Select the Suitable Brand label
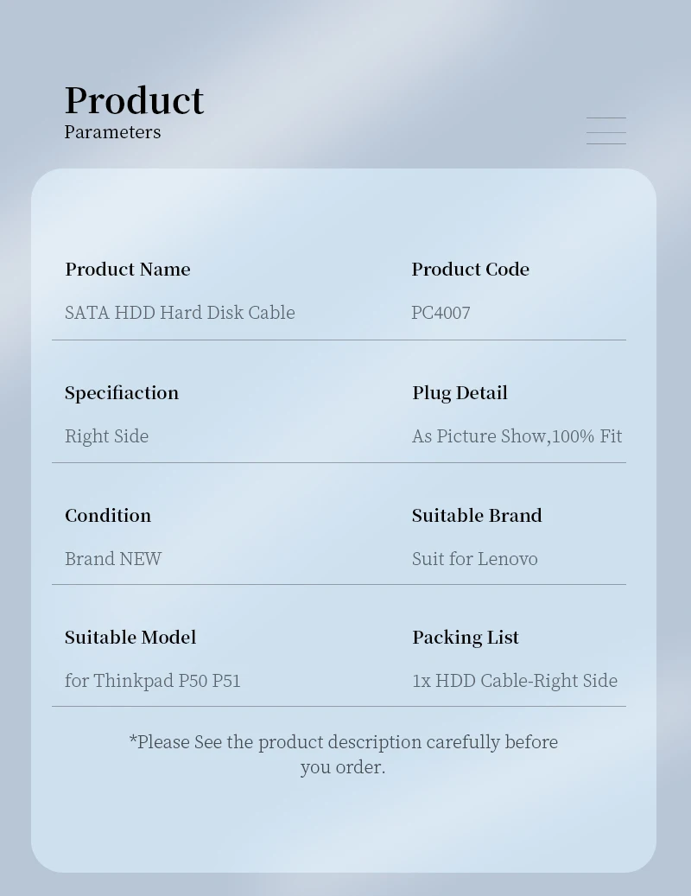 (x=477, y=515)
